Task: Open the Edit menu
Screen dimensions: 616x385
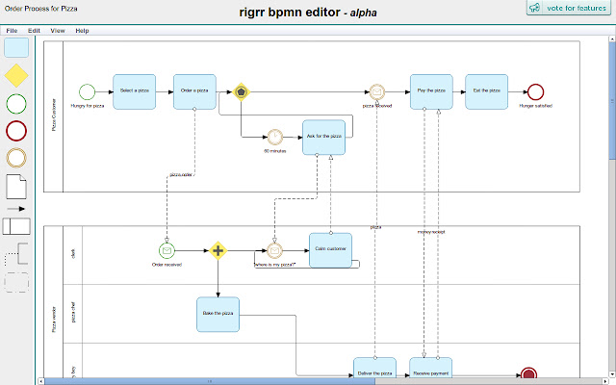Action: coord(34,31)
